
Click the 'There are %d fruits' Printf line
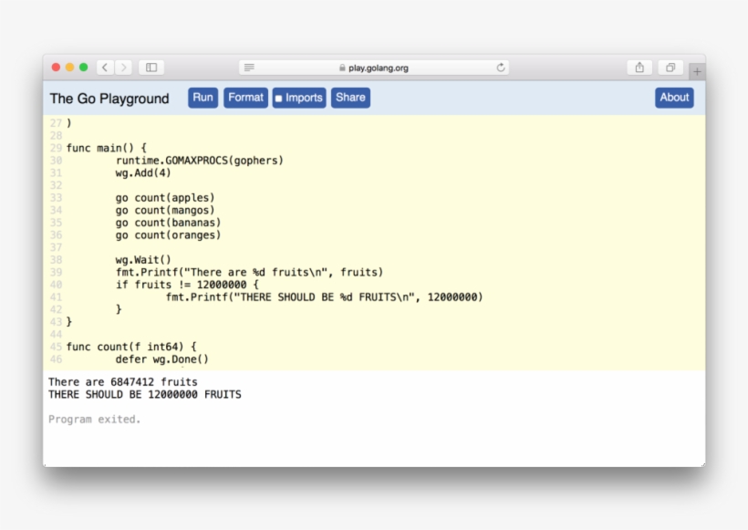coord(249,272)
